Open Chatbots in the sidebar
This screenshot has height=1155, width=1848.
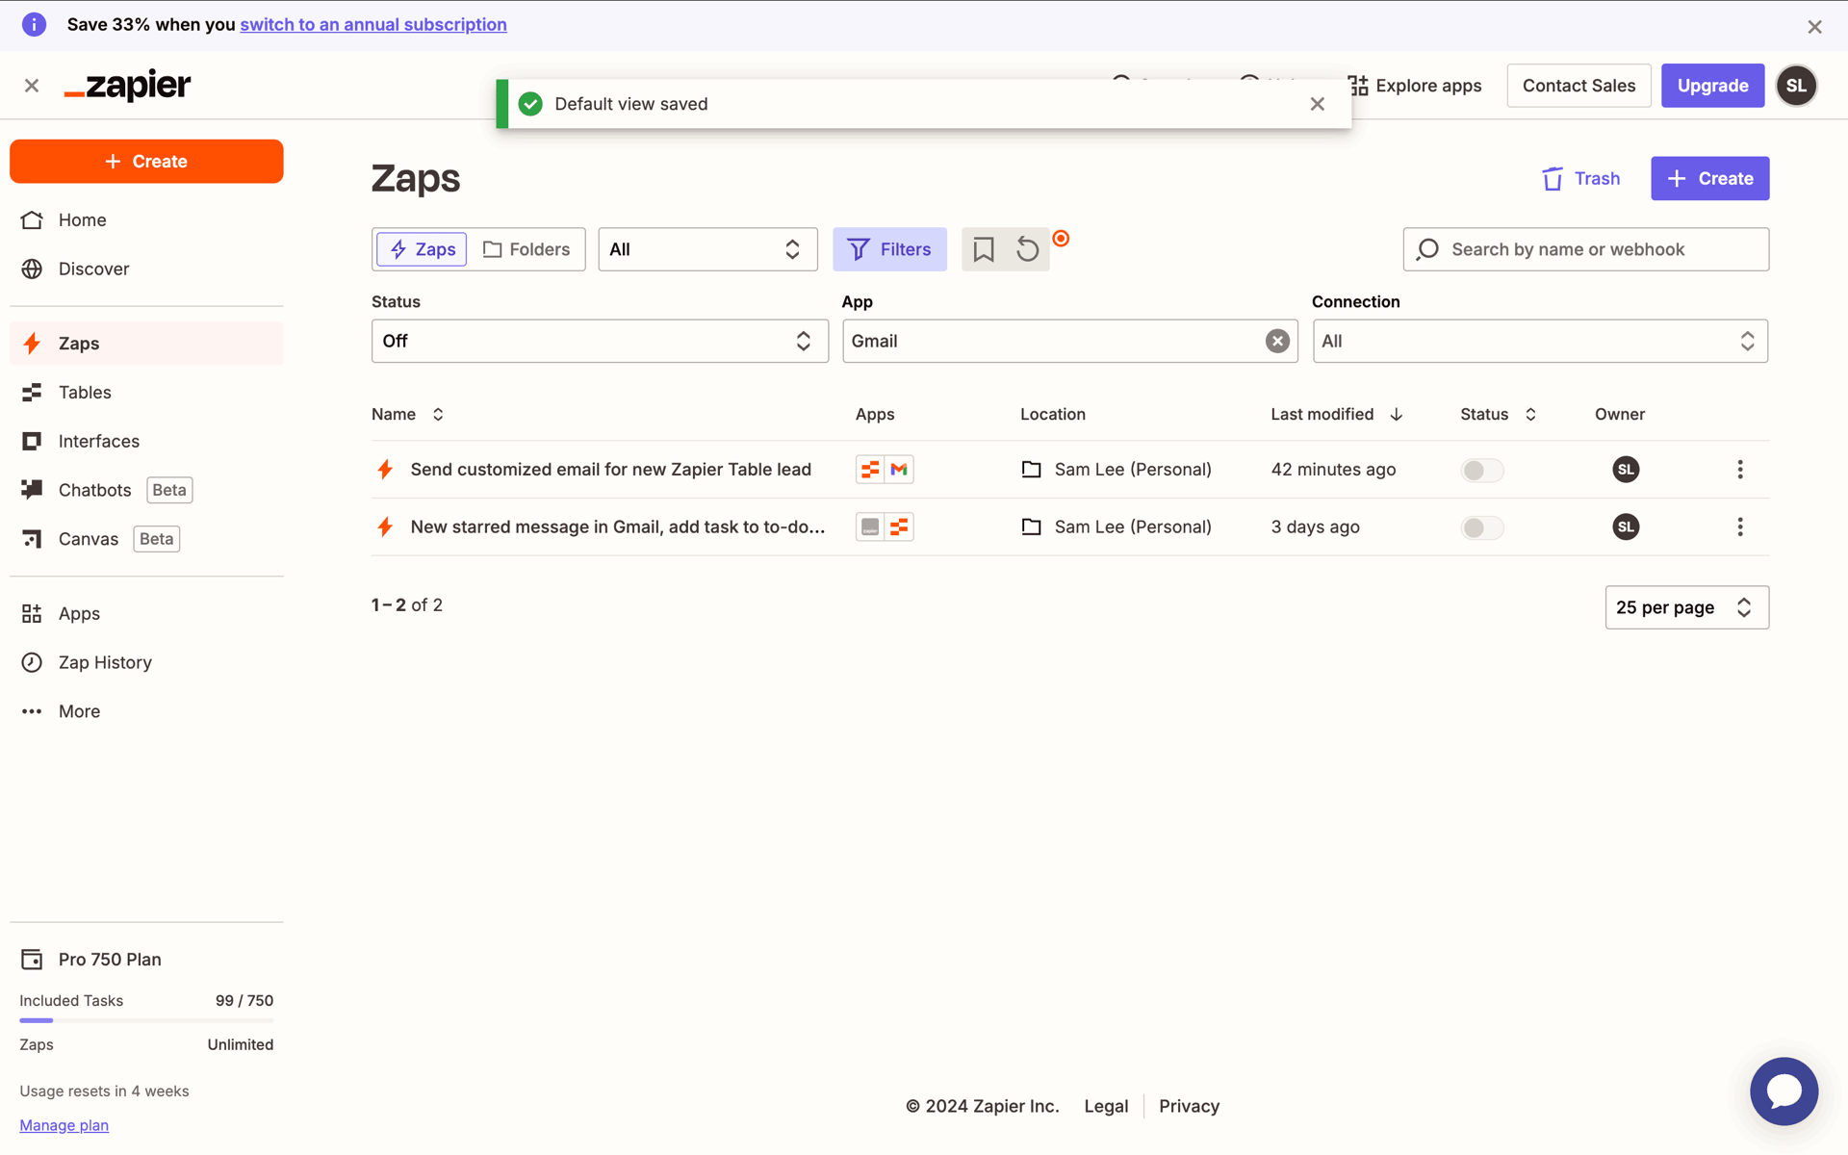[146, 490]
